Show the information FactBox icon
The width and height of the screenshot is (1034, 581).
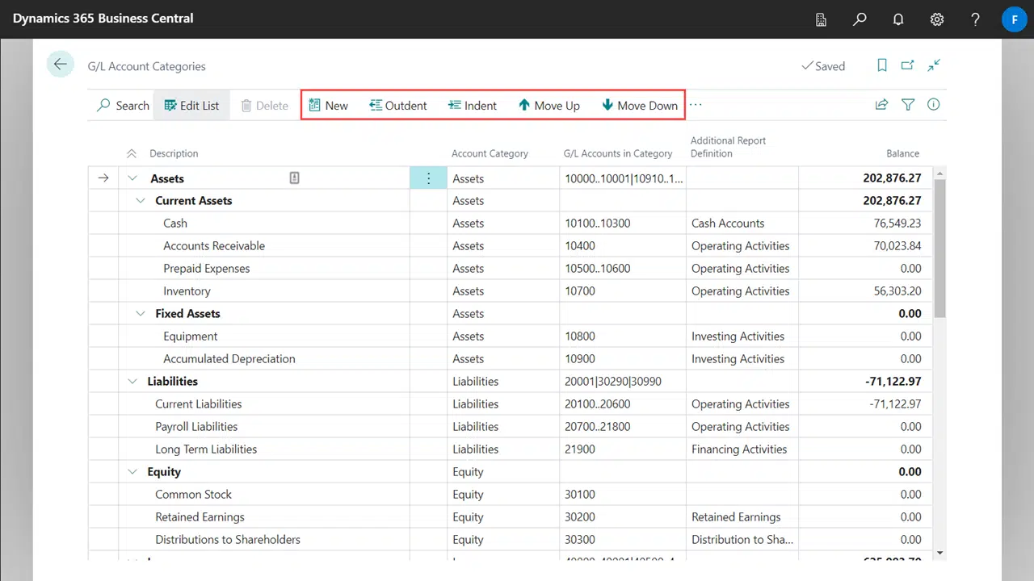pos(934,105)
